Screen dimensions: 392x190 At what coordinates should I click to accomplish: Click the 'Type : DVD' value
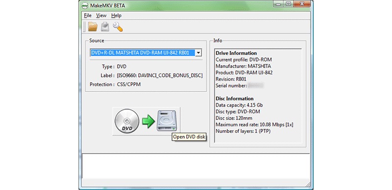tap(122, 67)
